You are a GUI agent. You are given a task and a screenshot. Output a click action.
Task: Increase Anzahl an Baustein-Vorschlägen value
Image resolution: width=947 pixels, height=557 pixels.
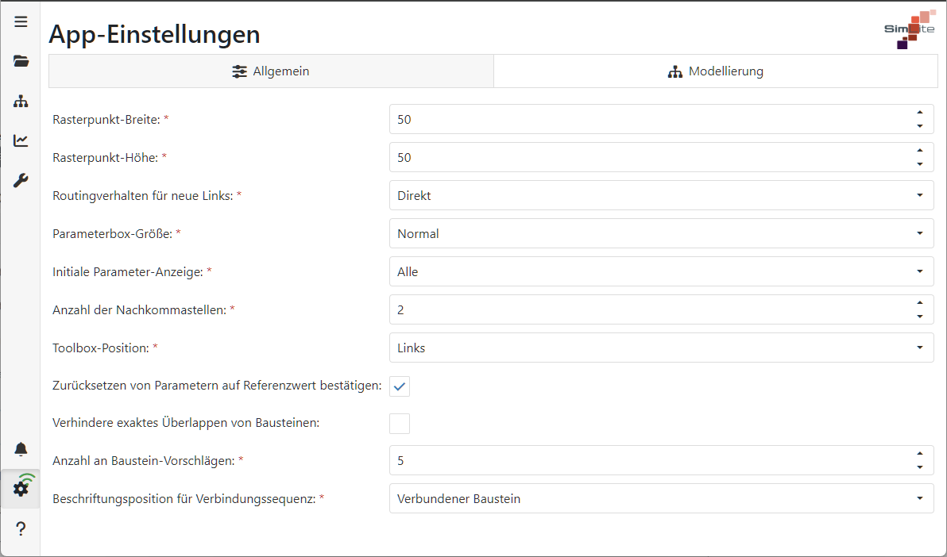920,454
